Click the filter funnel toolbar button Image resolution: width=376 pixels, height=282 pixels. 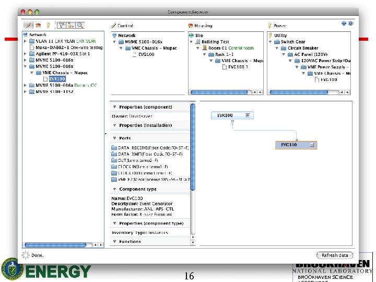(x=62, y=25)
